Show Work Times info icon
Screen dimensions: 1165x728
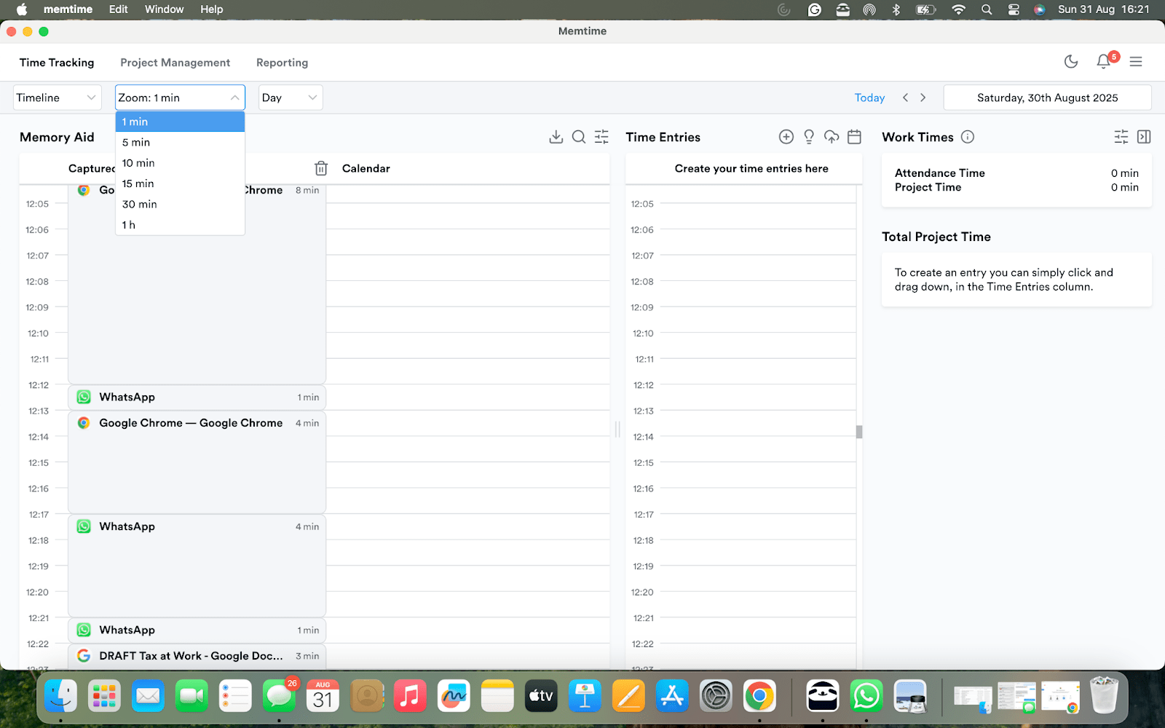pos(968,137)
